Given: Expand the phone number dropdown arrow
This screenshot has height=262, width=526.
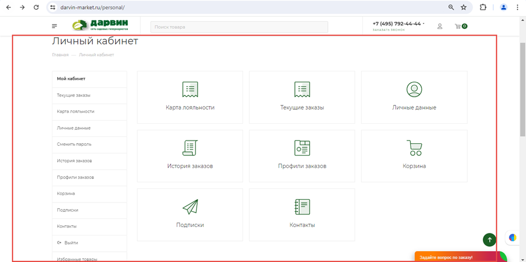Looking at the screenshot, I should pyautogui.click(x=423, y=24).
